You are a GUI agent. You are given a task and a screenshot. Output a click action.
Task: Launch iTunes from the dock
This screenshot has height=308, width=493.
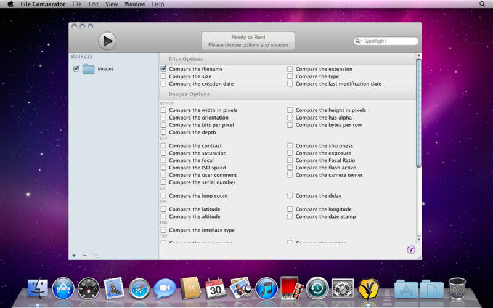[x=266, y=288]
